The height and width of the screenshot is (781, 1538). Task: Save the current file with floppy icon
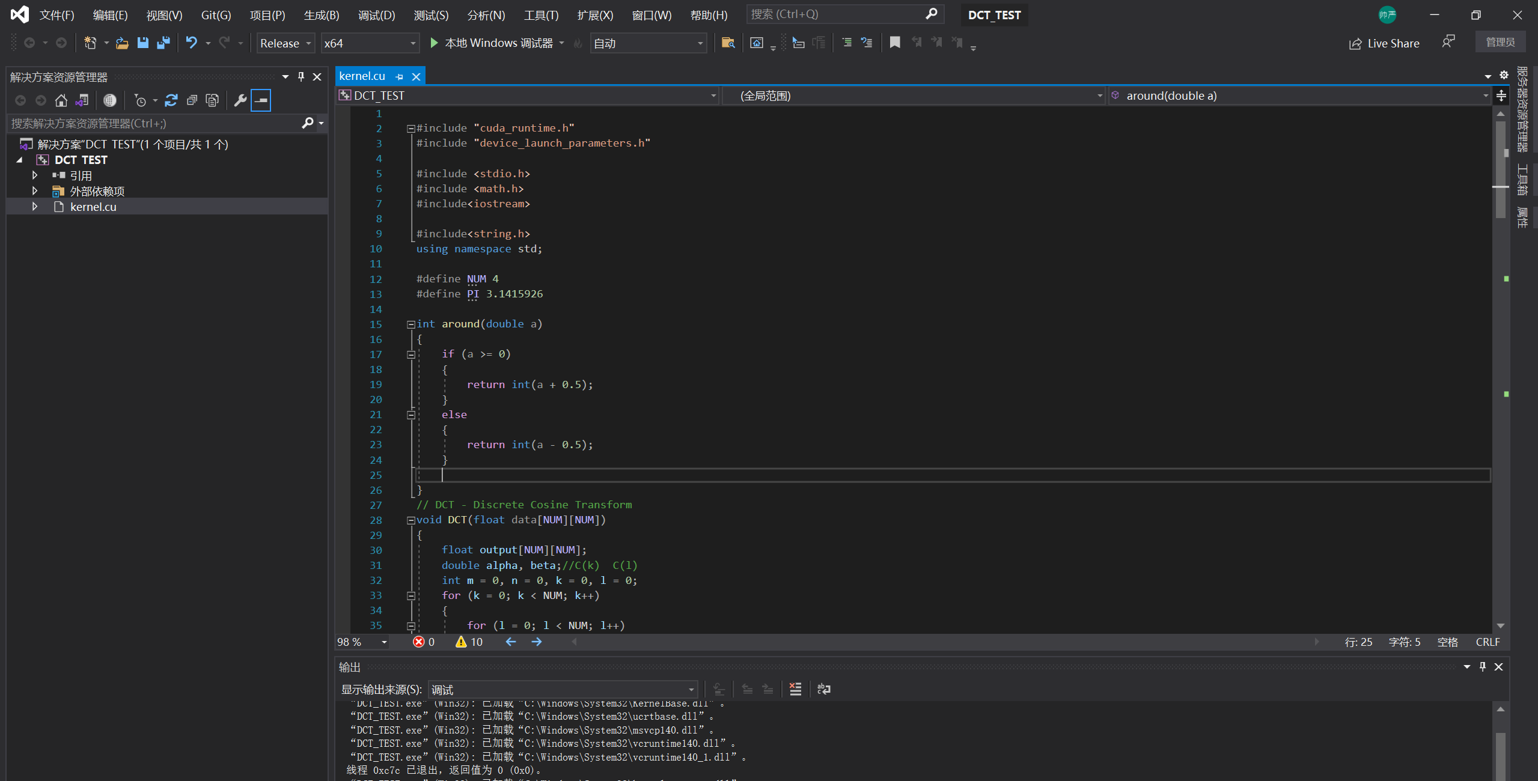tap(142, 43)
